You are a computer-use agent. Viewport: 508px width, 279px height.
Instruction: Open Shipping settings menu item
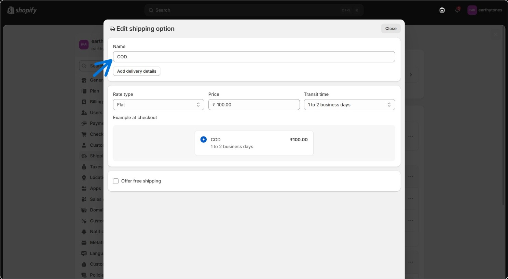[92, 156]
